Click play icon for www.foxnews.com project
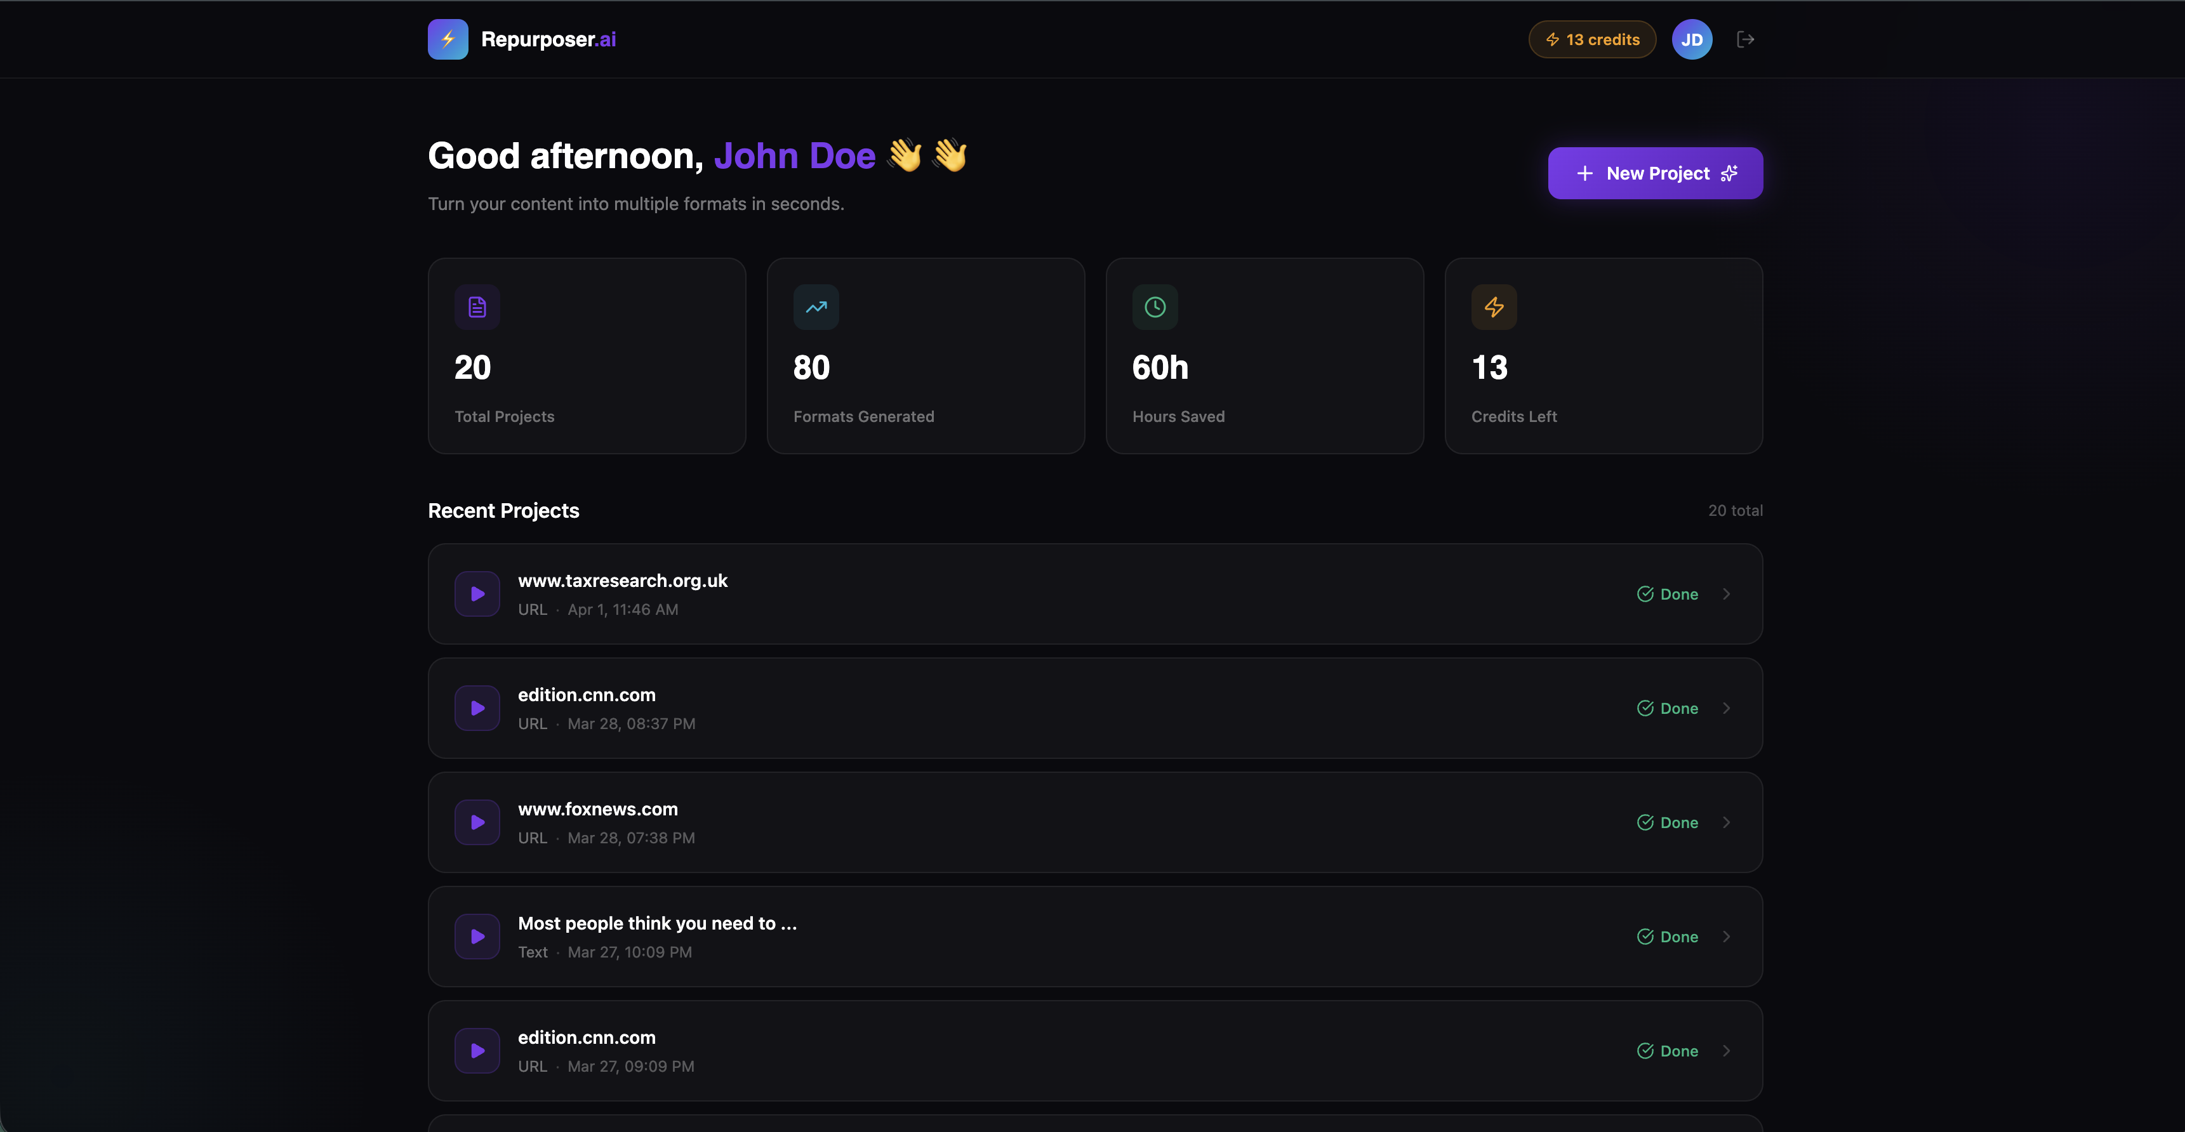The image size is (2185, 1132). [477, 822]
